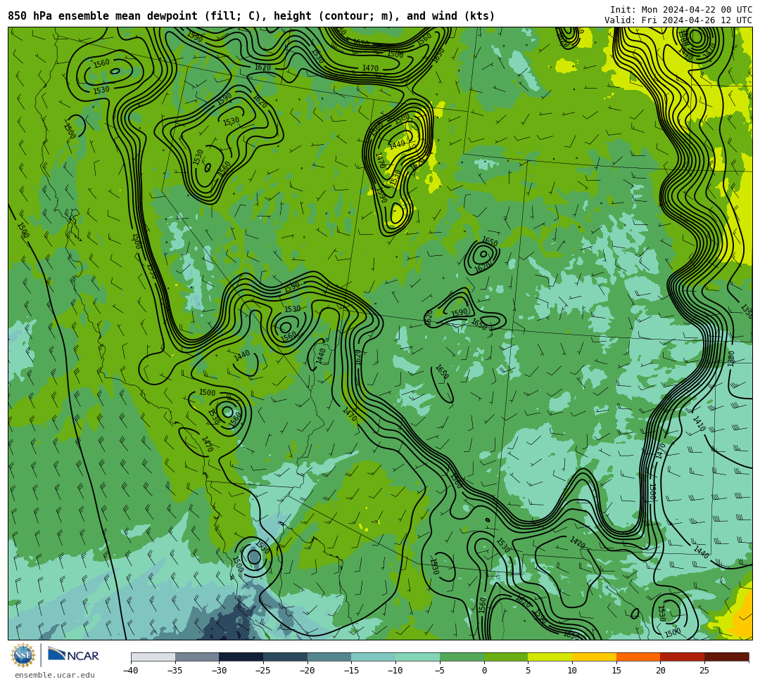Click the -40 colorbar tick label
Image resolution: width=760 pixels, height=684 pixels.
[x=130, y=671]
